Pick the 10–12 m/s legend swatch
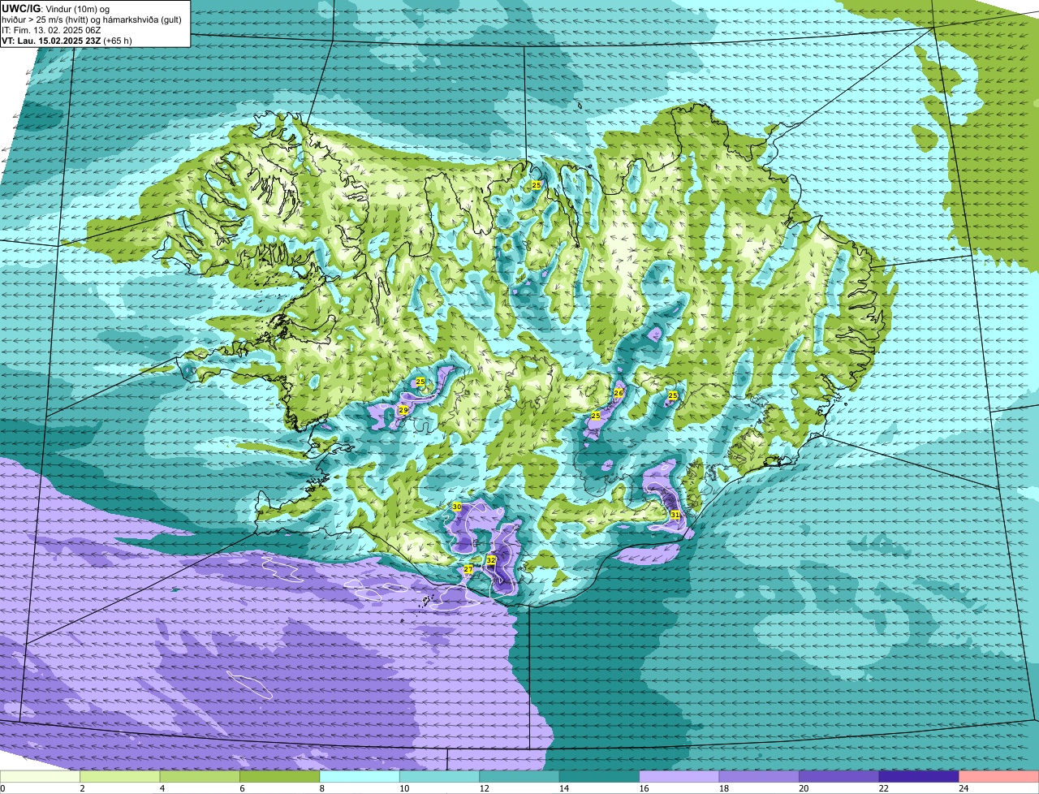The height and width of the screenshot is (794, 1039). coord(440,776)
